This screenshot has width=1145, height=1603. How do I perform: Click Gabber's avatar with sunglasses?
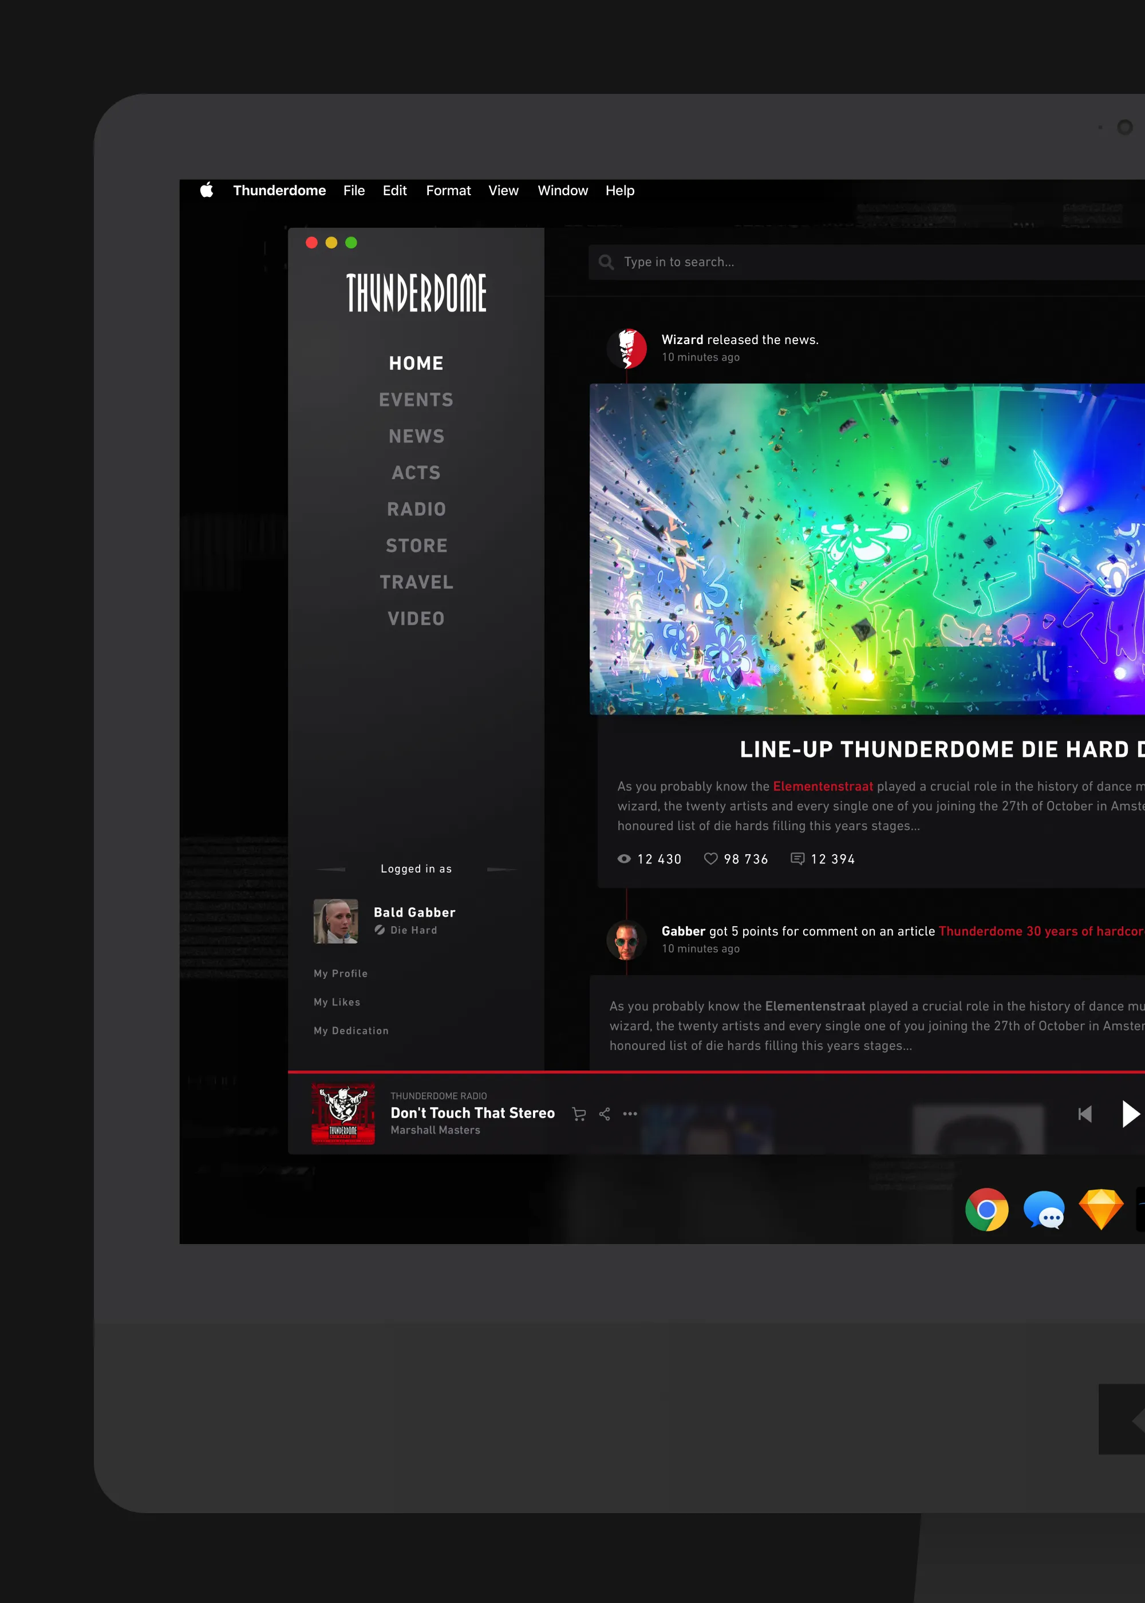[627, 939]
